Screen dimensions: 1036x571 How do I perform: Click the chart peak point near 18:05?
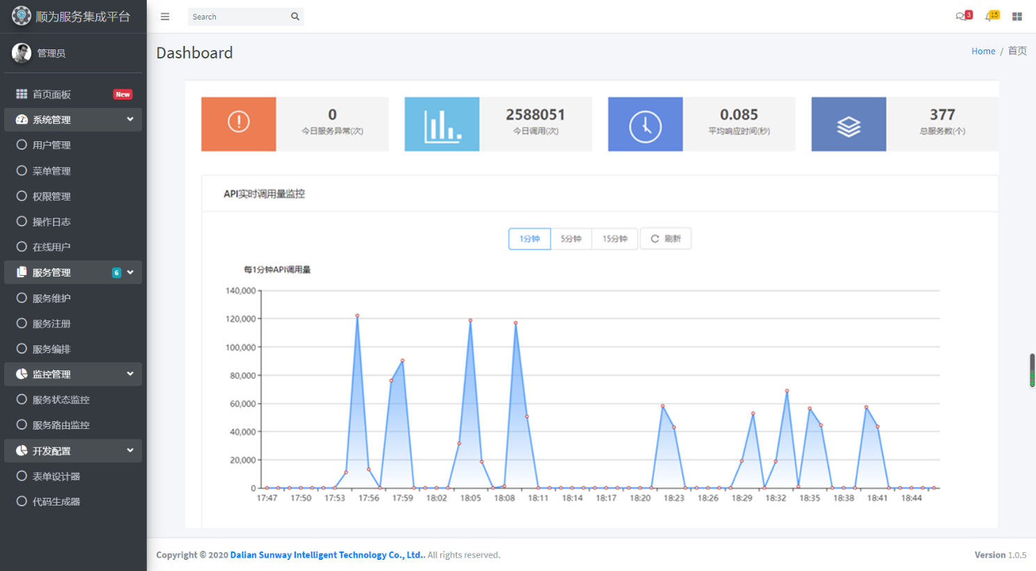click(471, 320)
